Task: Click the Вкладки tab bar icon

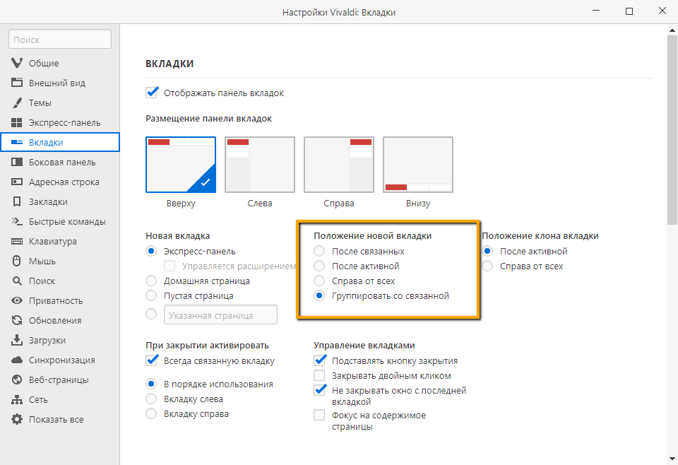Action: click(17, 142)
